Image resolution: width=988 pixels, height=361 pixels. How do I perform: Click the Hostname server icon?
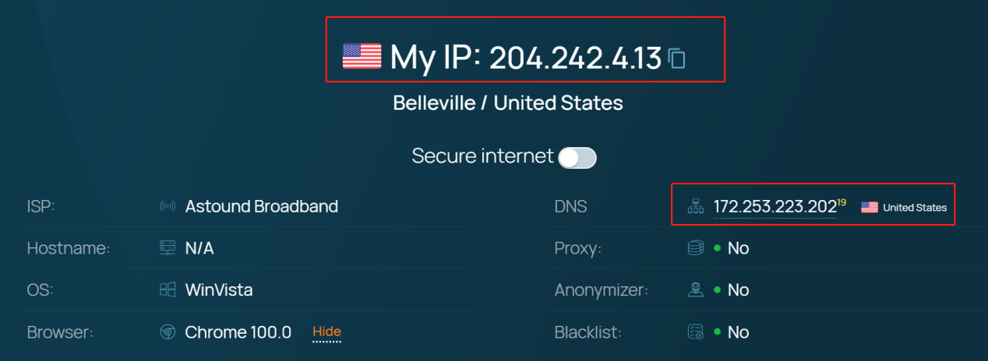point(167,248)
